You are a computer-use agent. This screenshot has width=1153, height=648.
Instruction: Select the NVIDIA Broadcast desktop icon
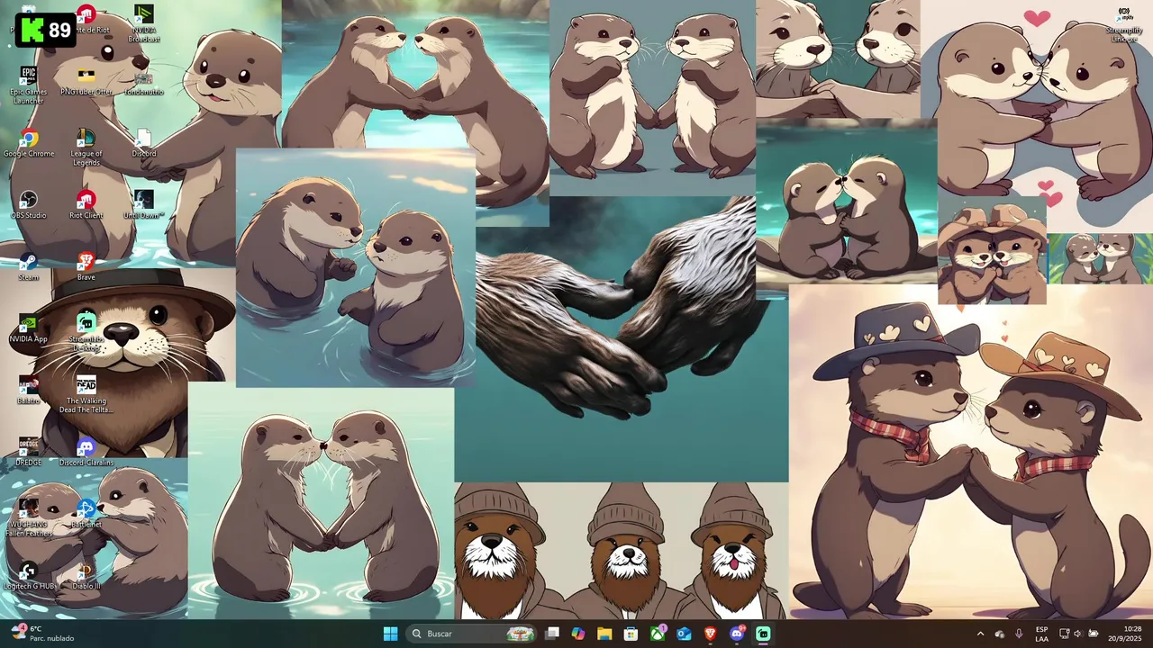(143, 24)
